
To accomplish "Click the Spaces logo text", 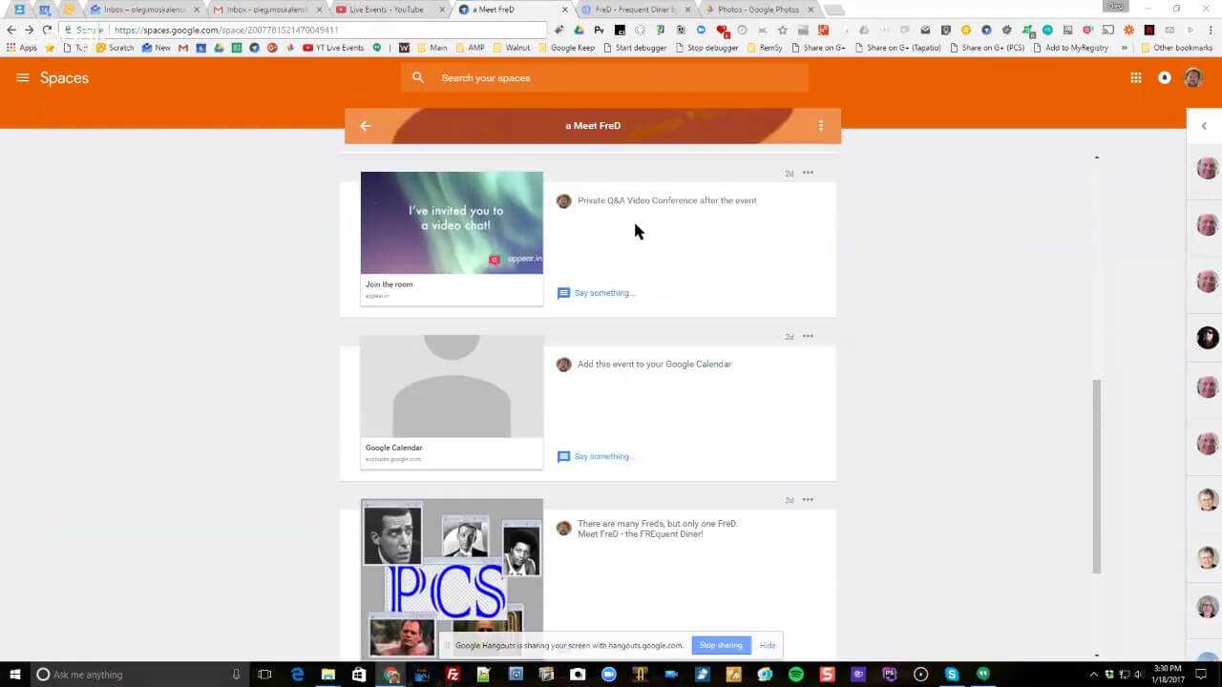I will (x=64, y=78).
